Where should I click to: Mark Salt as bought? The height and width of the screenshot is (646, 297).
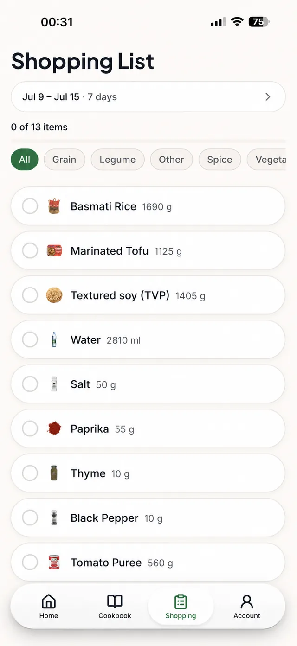[30, 384]
